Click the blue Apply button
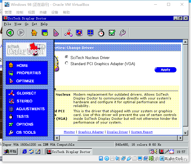The image size is (191, 164). click(x=165, y=70)
